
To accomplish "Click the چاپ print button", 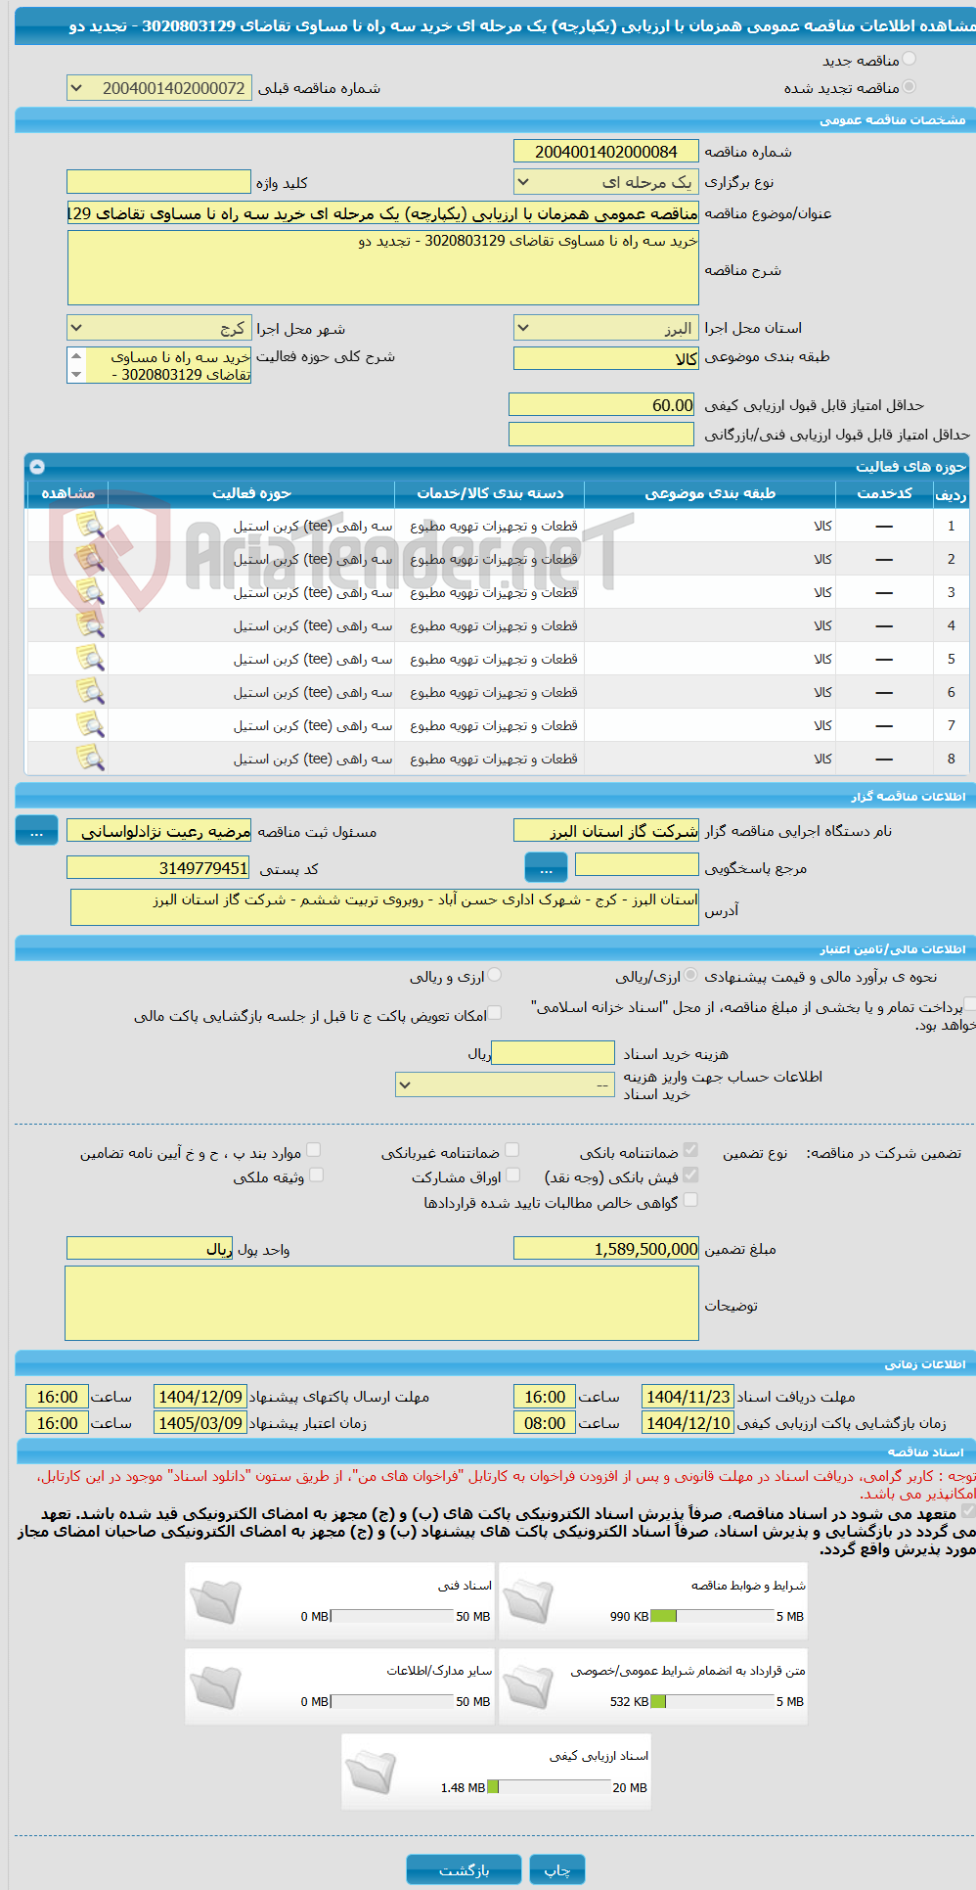I will coord(557,1869).
